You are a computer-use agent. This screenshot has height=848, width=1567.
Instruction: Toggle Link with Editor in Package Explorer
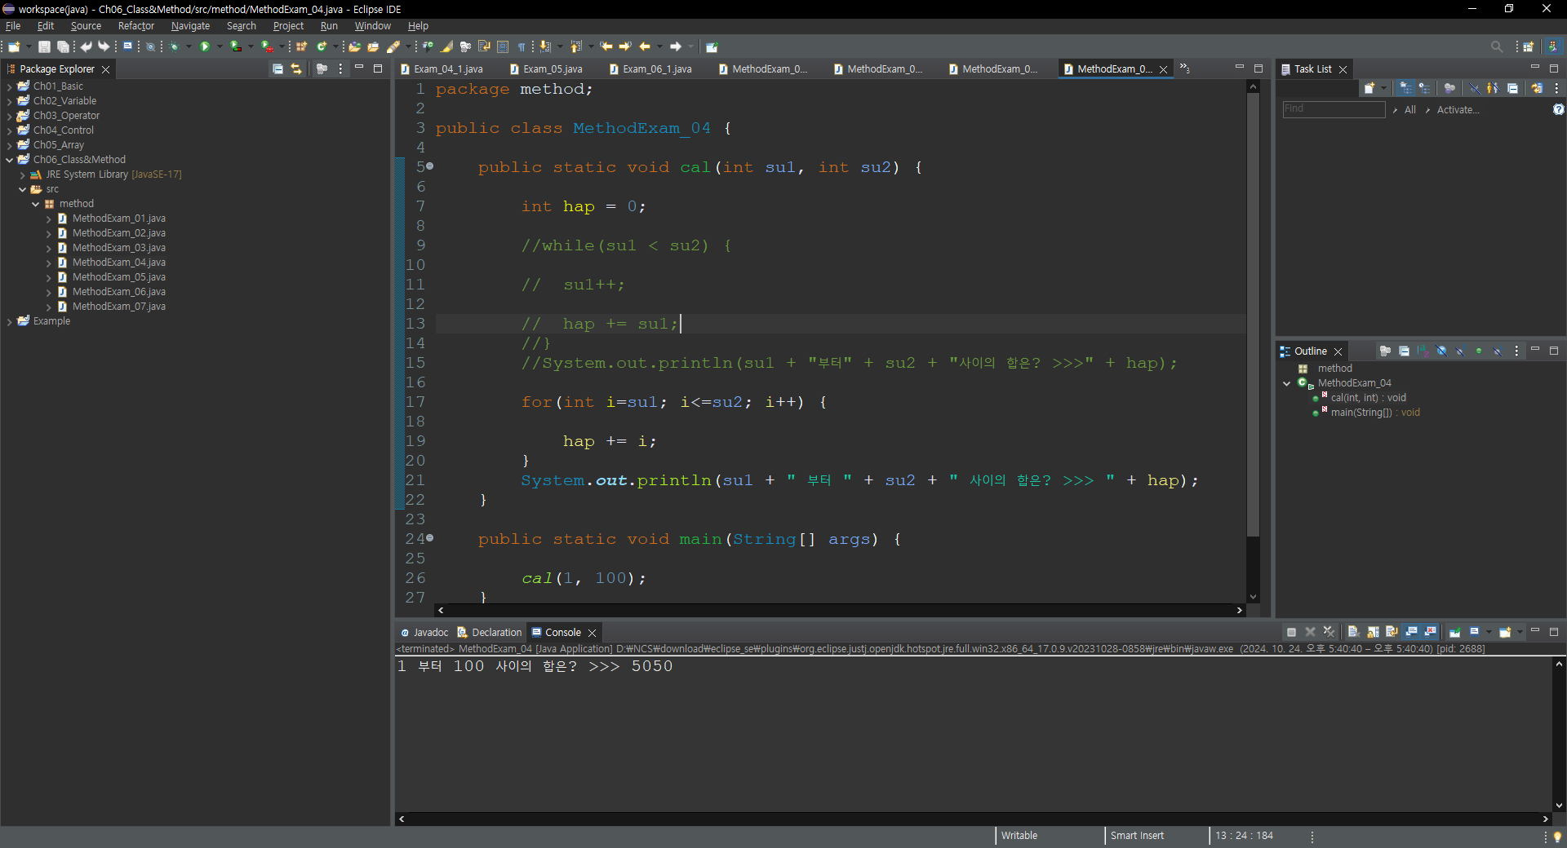(296, 69)
